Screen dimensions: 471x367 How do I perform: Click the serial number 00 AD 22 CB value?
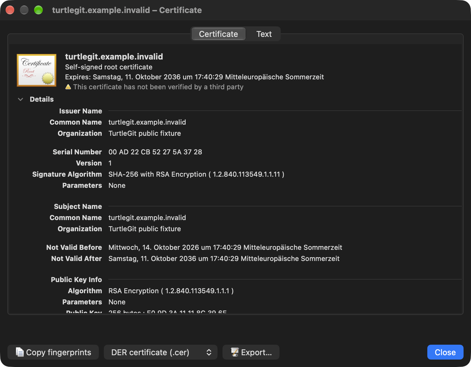155,152
